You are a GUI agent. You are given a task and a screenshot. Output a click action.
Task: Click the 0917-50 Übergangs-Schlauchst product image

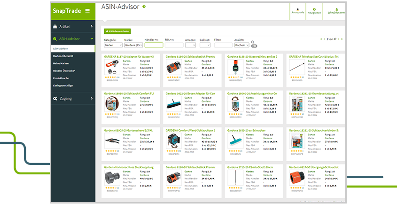click(x=297, y=178)
